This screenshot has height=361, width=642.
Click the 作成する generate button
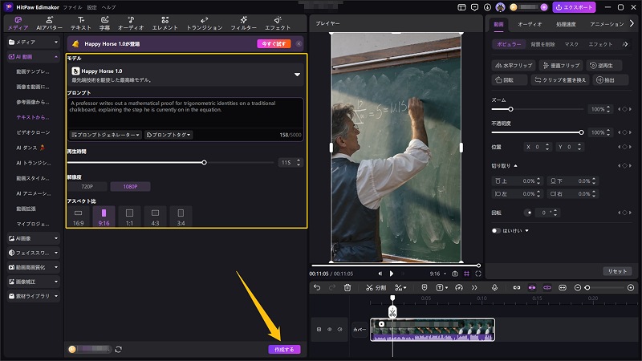coord(284,350)
